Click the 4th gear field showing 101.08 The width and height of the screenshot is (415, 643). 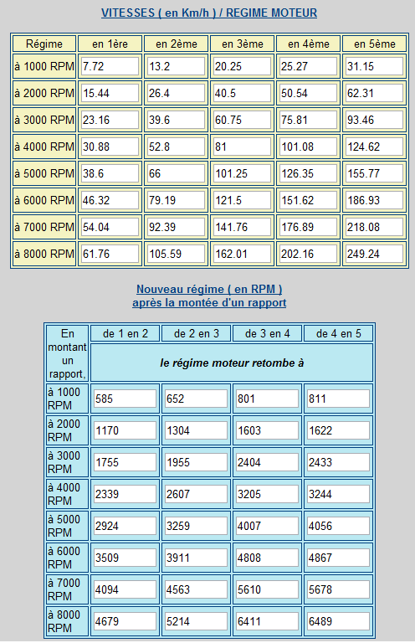coord(308,147)
